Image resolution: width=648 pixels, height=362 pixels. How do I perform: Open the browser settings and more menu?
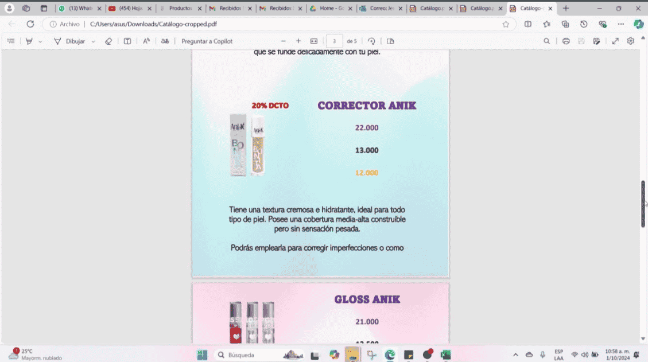tap(620, 24)
